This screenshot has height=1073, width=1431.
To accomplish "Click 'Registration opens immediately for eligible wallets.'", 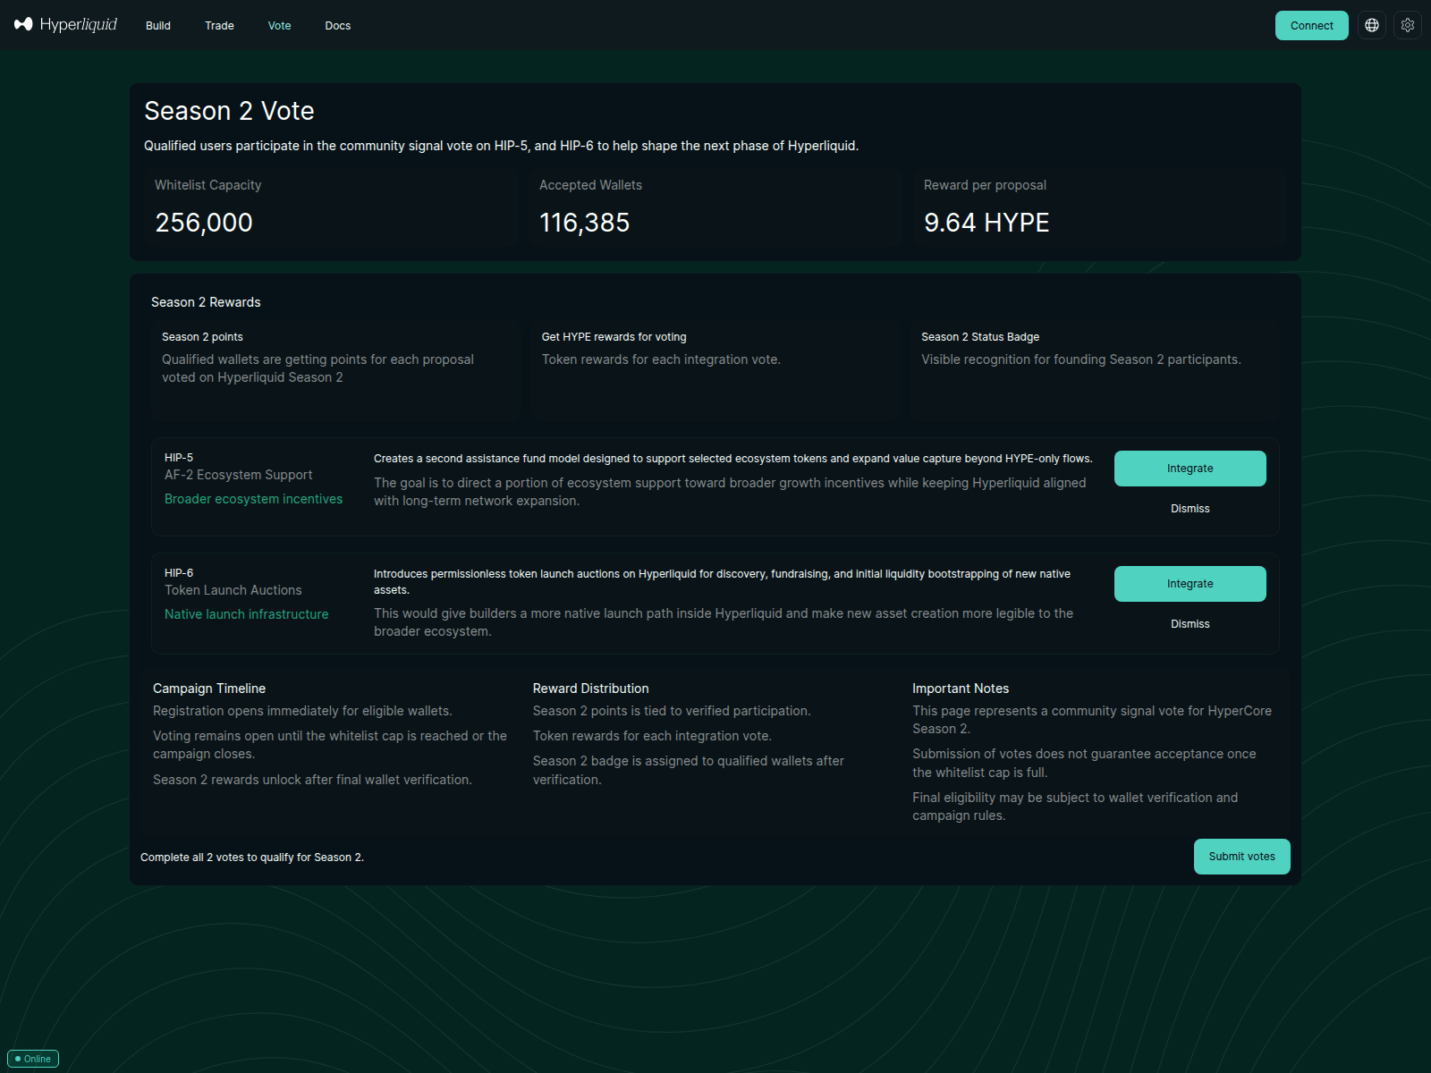I will click(x=302, y=711).
